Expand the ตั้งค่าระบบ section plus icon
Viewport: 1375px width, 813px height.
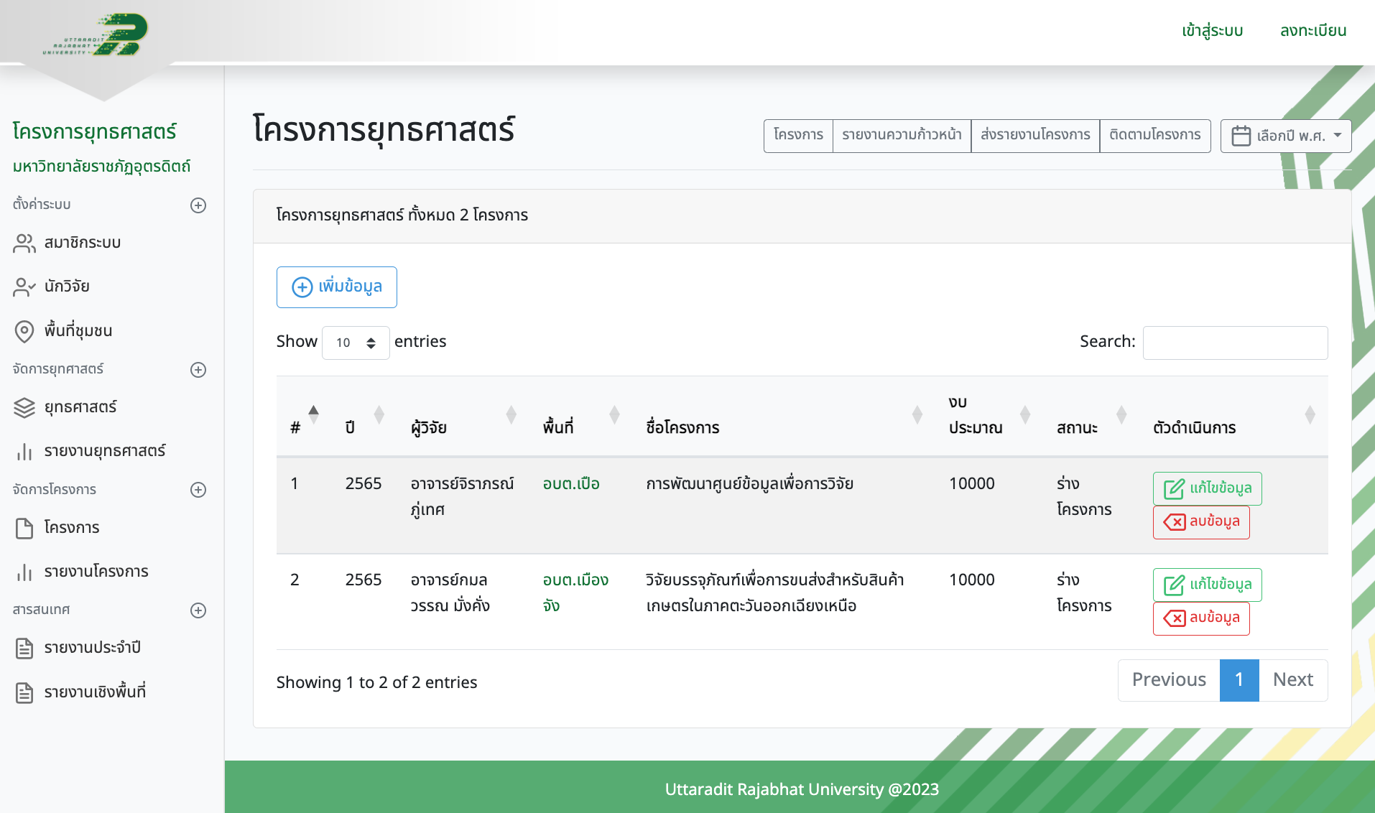point(198,205)
